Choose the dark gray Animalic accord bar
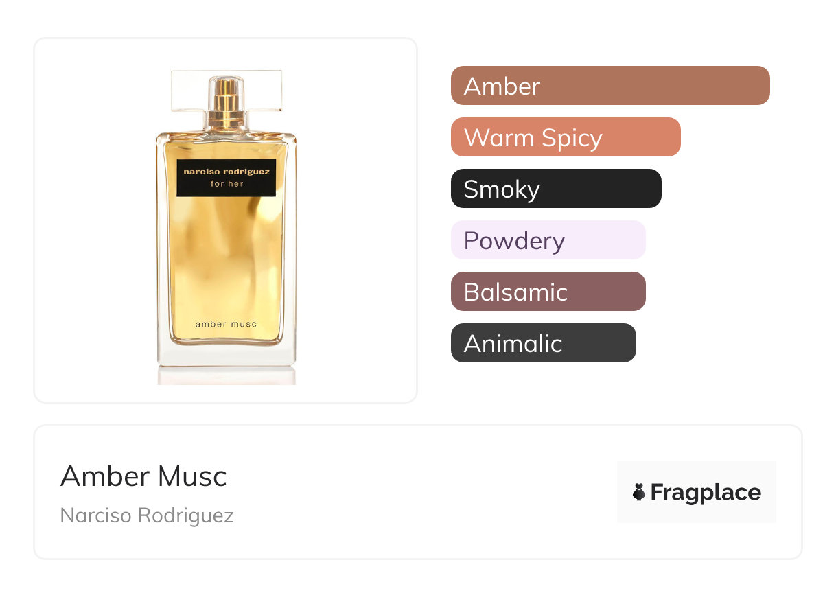Screen dimensions: 836x593 [544, 343]
